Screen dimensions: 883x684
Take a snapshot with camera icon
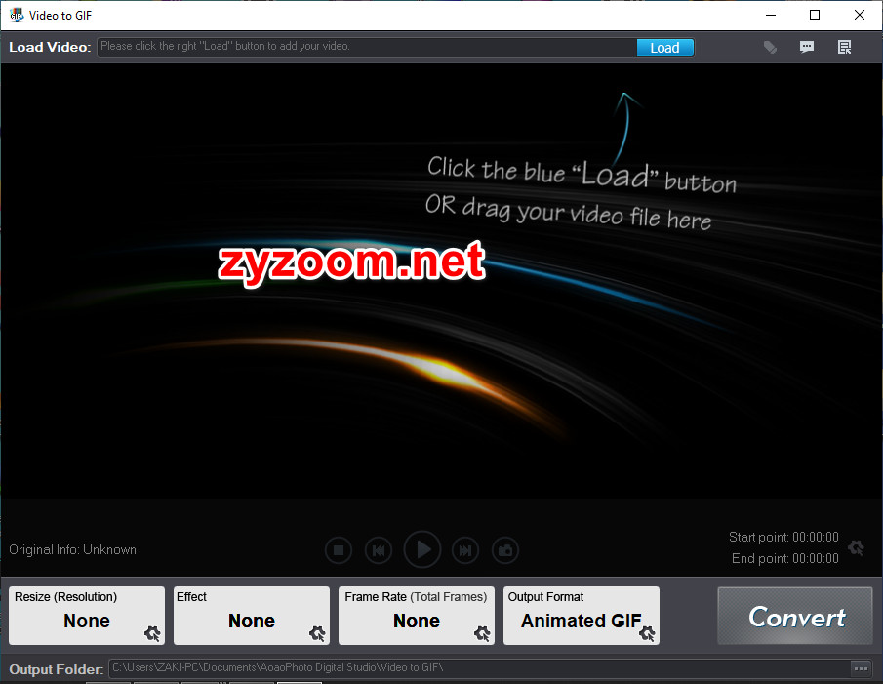click(505, 550)
